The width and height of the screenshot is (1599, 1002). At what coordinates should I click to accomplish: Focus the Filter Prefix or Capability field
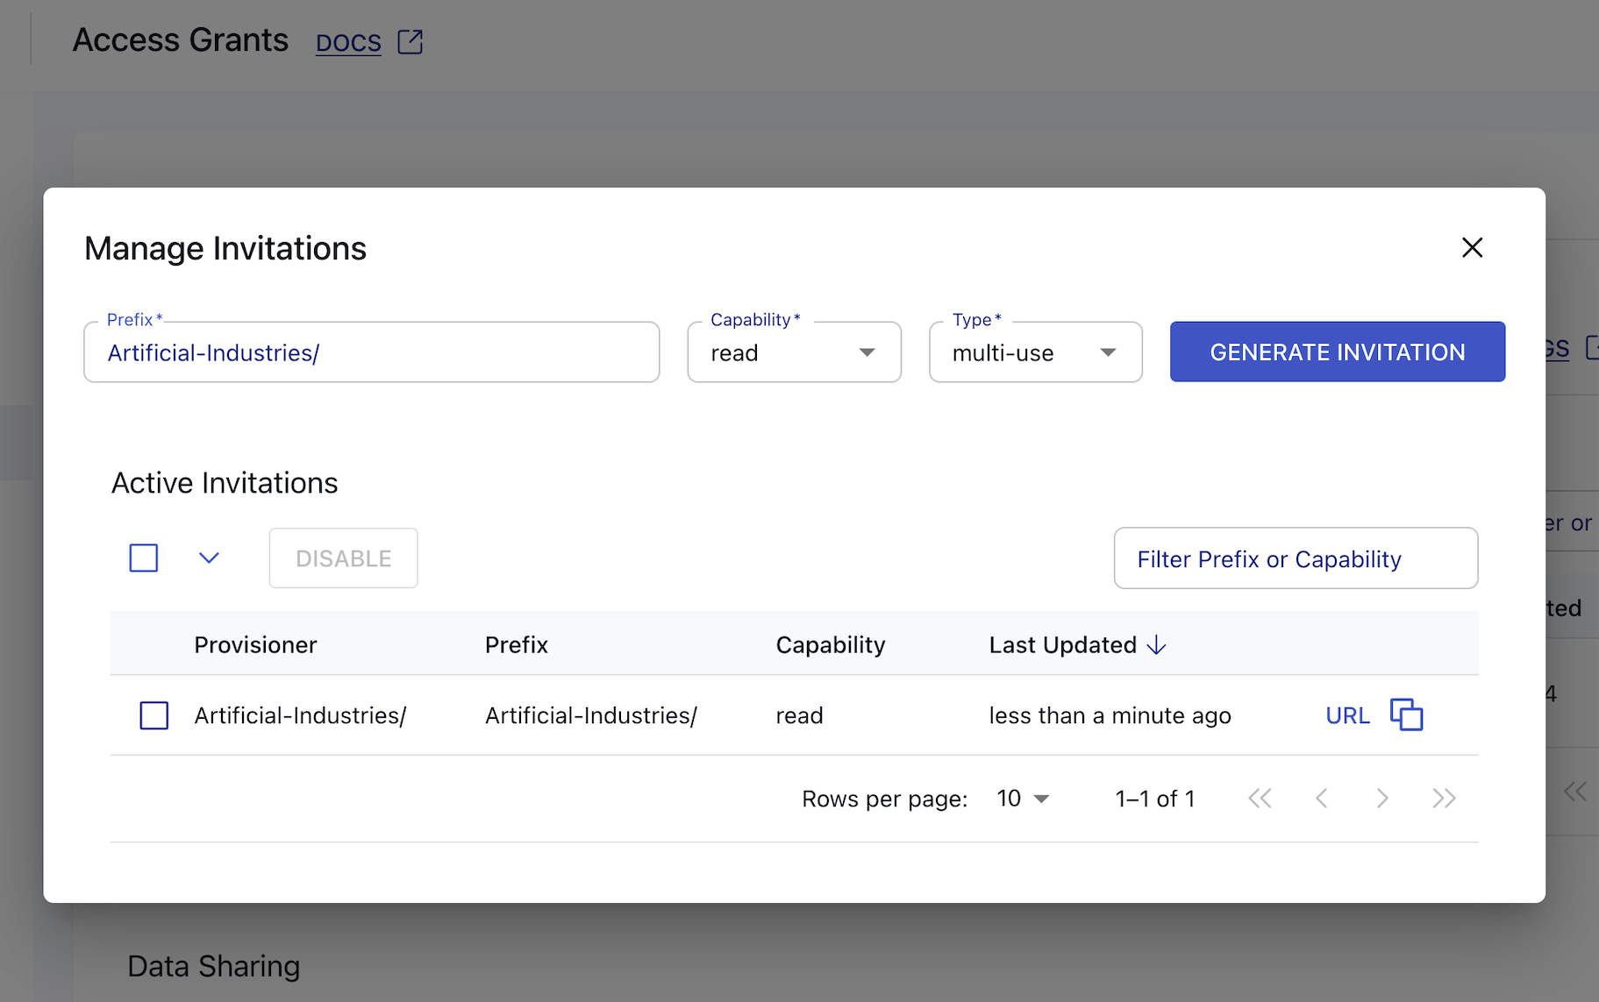1295,558
